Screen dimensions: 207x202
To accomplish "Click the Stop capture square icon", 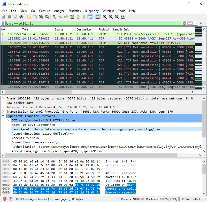I will (10, 17).
